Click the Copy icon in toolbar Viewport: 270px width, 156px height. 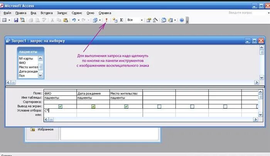coord(59,20)
